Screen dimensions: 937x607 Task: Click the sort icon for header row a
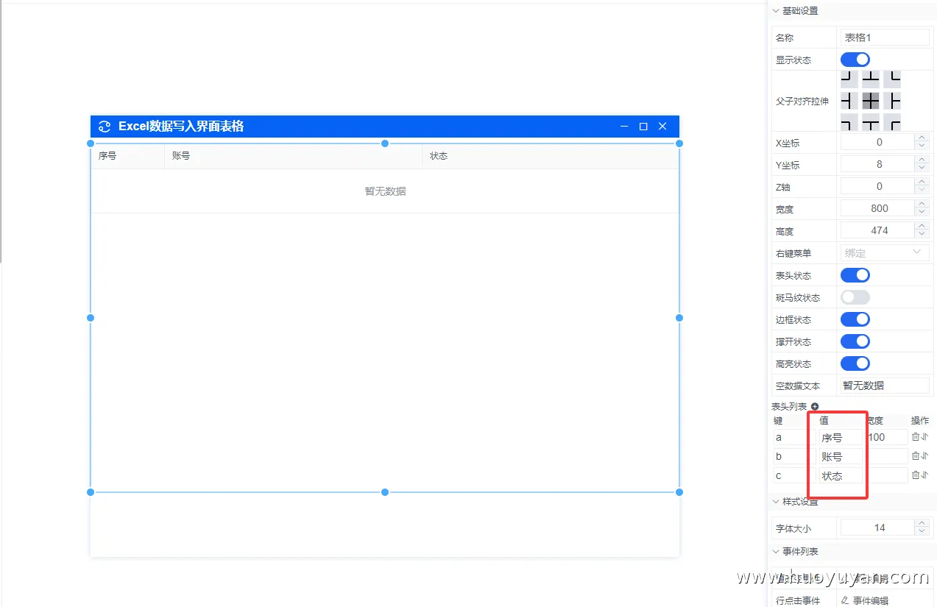924,437
